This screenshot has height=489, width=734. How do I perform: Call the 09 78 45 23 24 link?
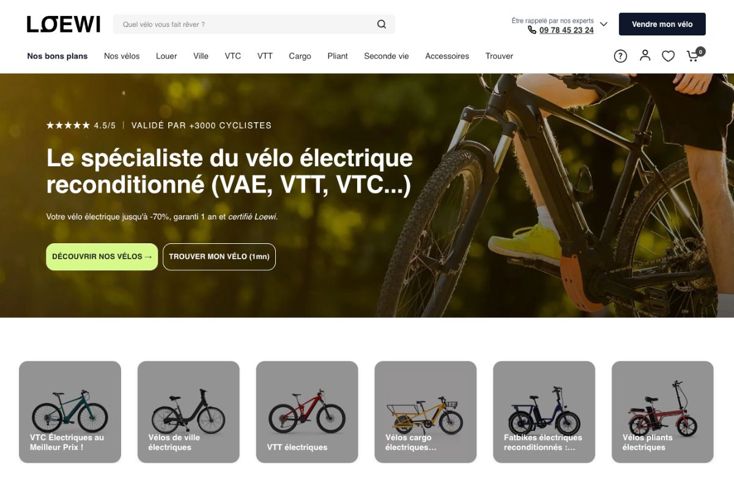566,30
